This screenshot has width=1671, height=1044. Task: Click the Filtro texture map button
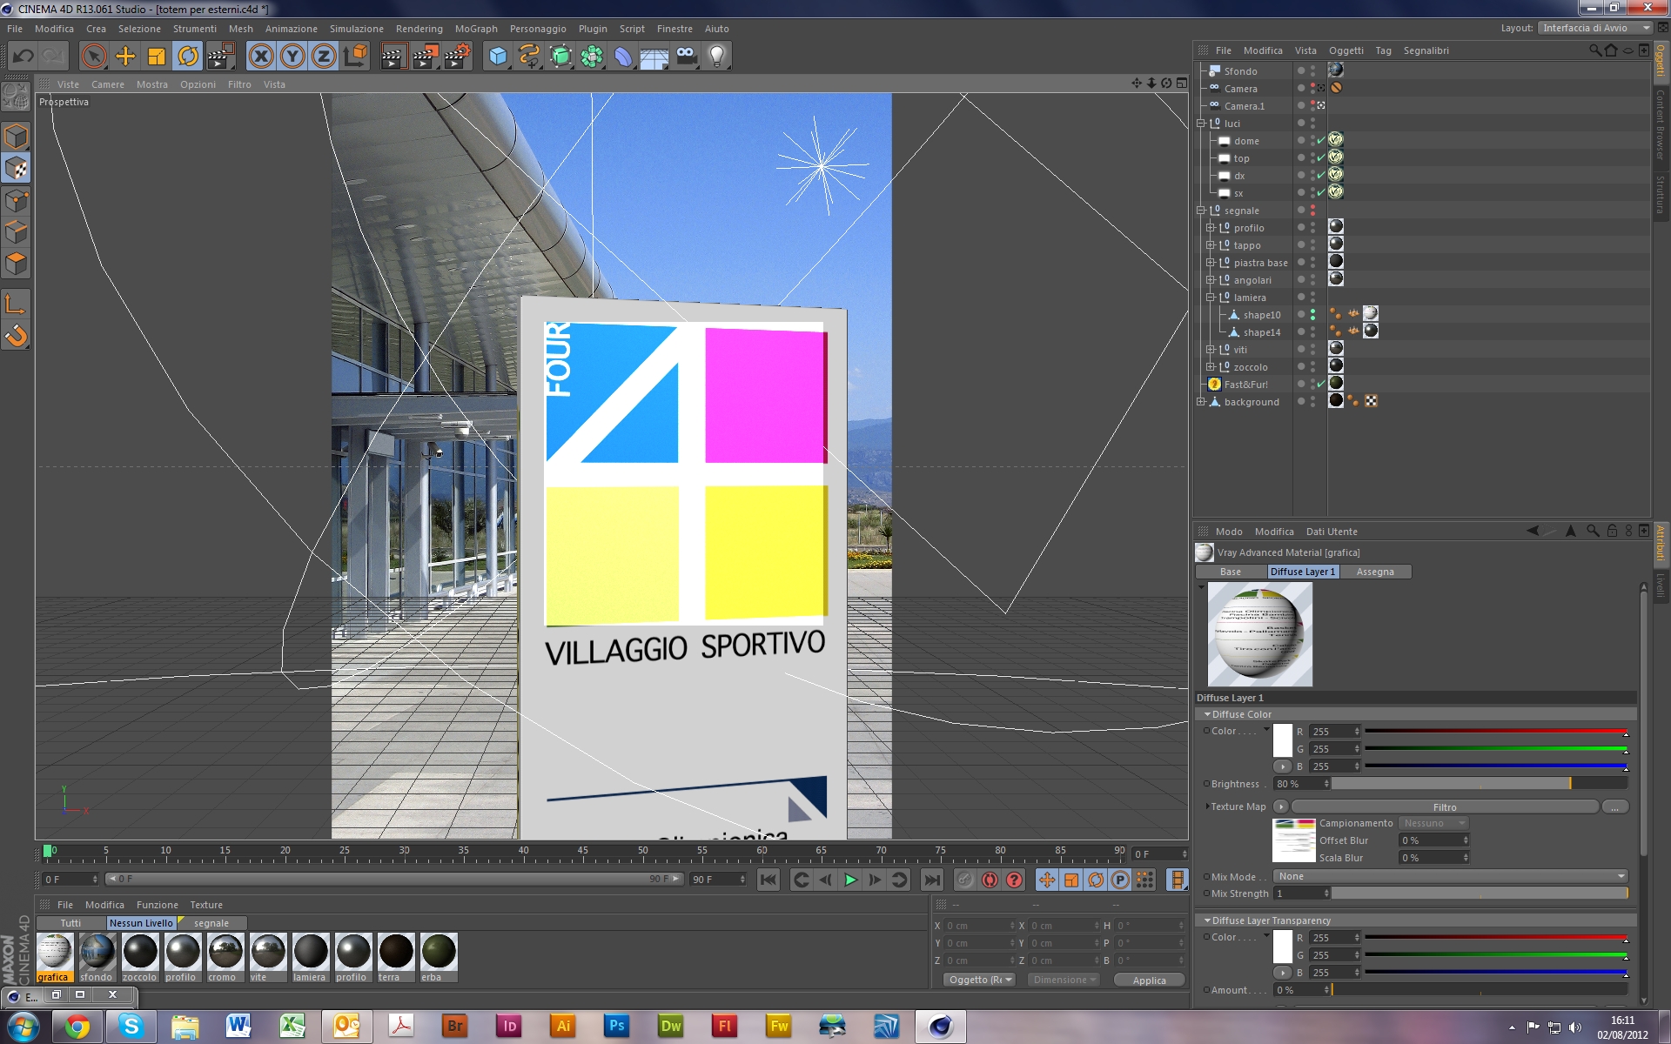1444,806
